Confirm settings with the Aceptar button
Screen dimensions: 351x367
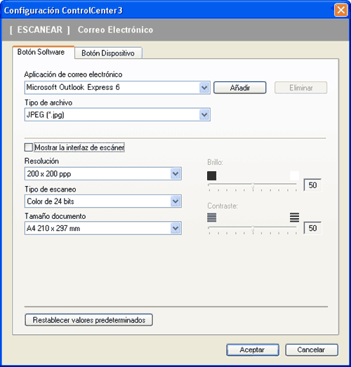click(x=253, y=349)
